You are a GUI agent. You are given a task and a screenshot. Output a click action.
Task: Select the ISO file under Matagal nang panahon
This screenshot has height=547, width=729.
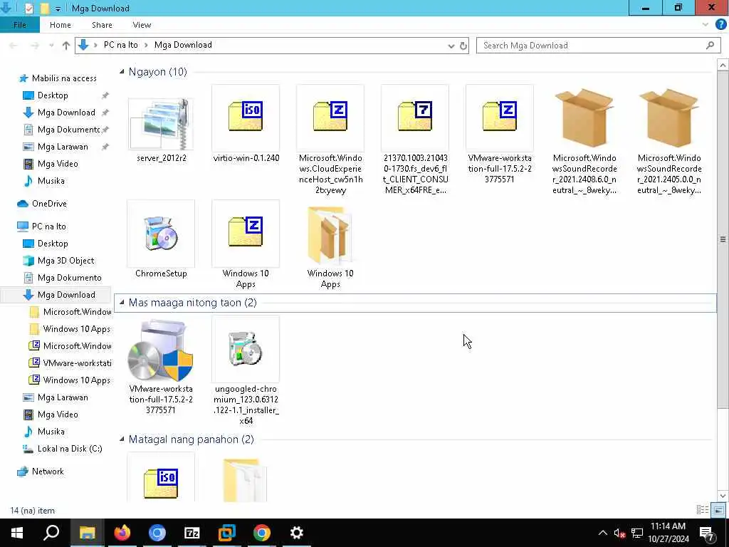tap(161, 478)
